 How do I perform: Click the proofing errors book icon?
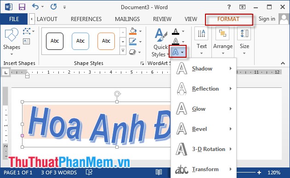click(x=89, y=173)
